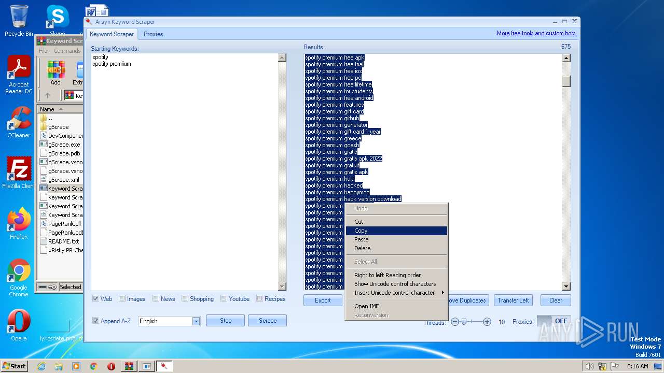Open WinRAR File menu

pyautogui.click(x=43, y=51)
